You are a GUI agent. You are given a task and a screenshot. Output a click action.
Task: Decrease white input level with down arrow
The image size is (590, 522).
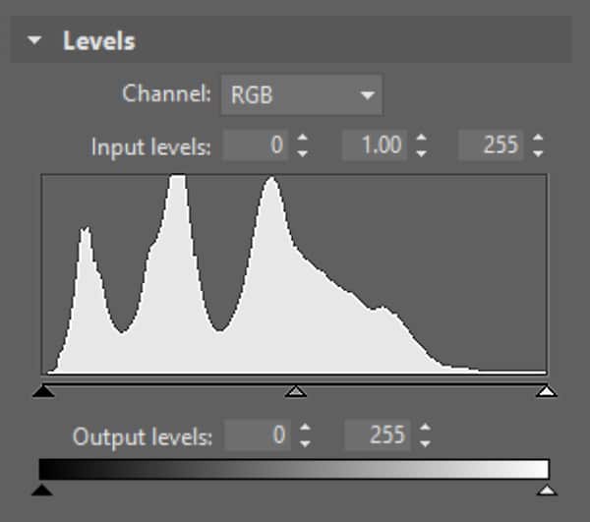coord(538,153)
